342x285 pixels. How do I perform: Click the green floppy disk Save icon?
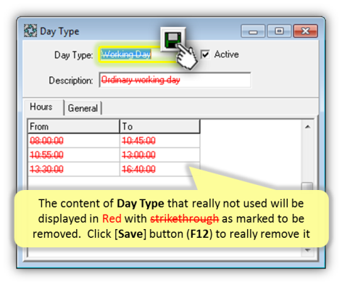tap(172, 39)
